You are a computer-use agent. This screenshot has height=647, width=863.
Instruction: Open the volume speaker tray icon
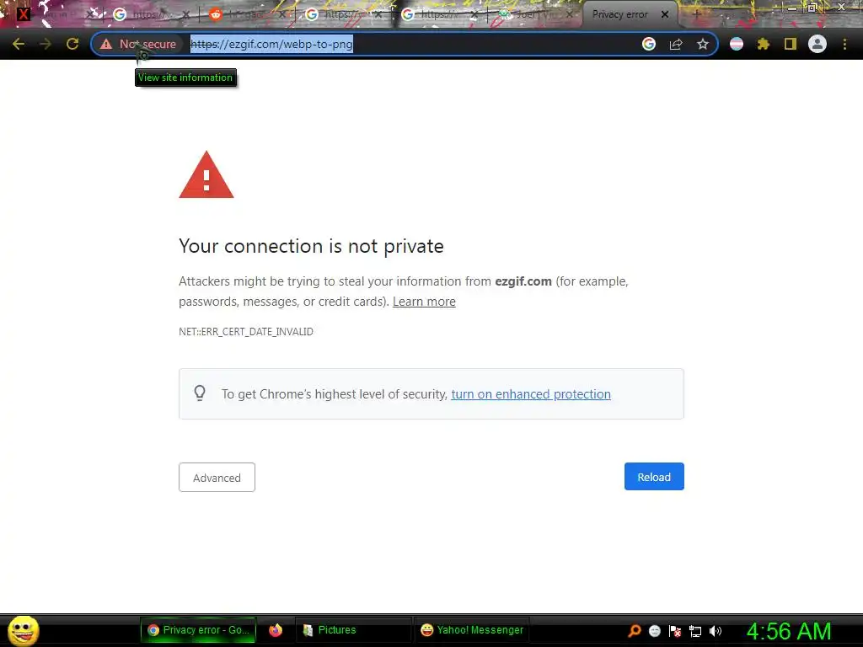coord(716,631)
